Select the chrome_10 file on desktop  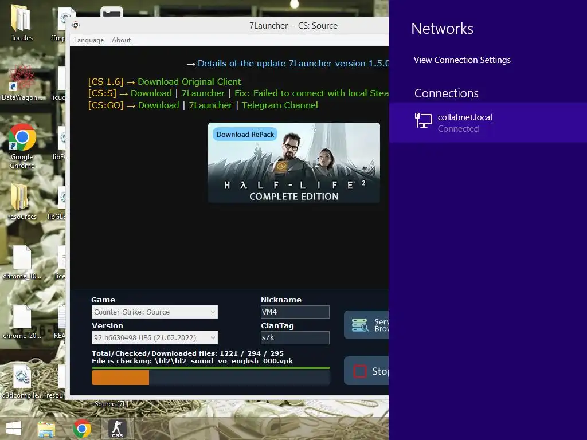coord(22,262)
